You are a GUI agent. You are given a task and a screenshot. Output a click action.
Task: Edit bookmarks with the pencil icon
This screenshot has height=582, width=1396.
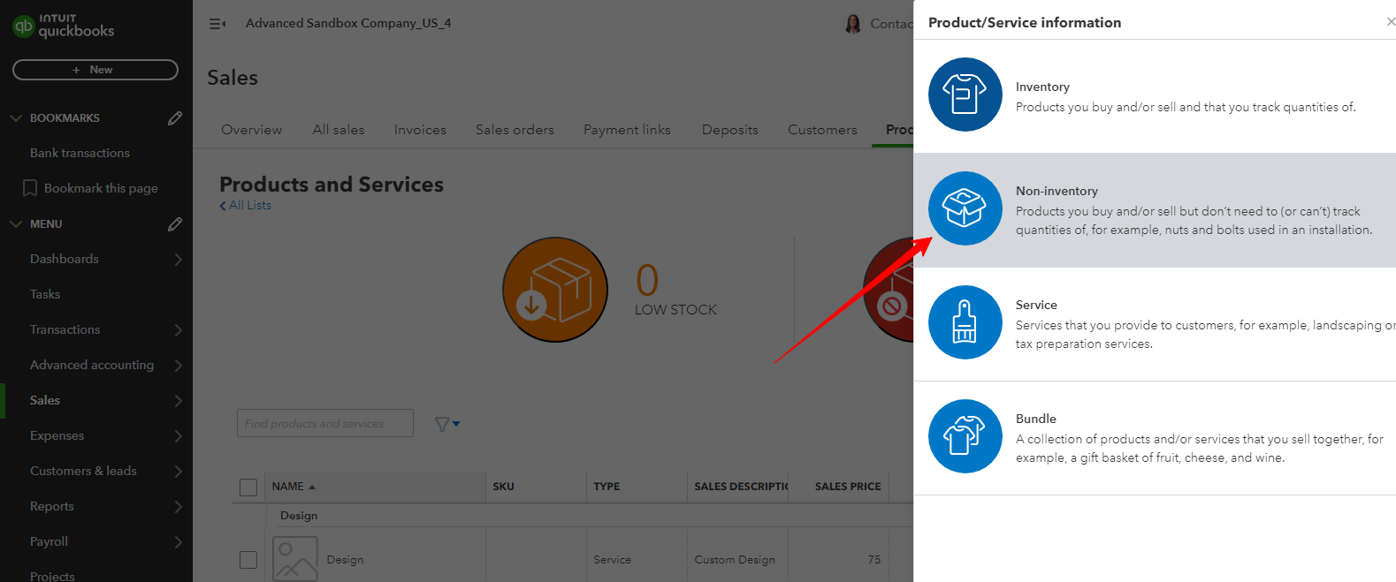point(175,118)
